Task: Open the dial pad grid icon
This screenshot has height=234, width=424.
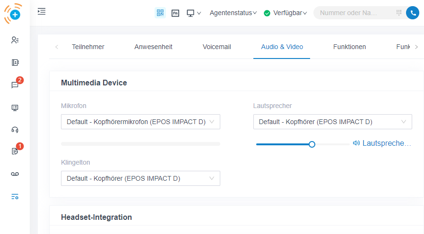Action: 399,13
